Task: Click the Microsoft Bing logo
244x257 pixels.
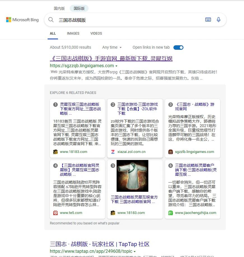Action: tap(22, 20)
